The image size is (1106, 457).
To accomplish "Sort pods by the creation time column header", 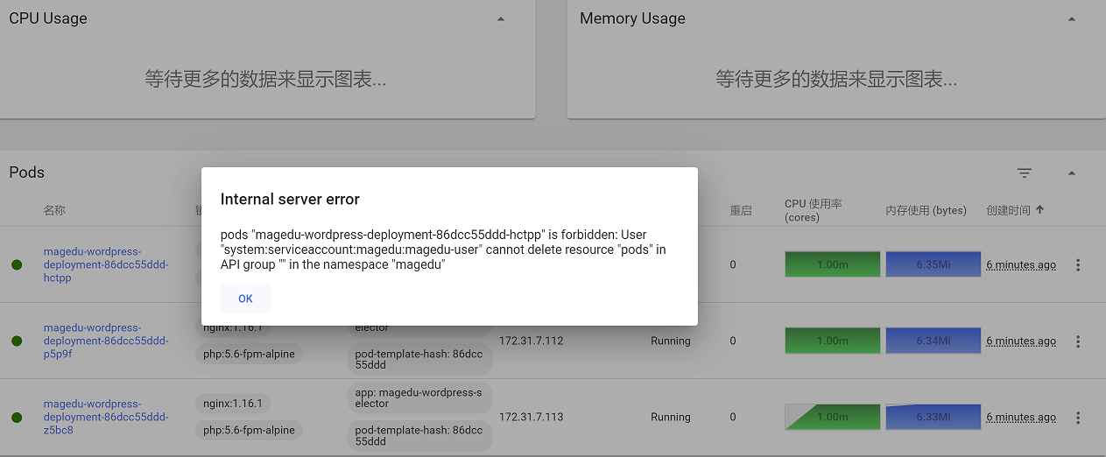I will (x=1009, y=210).
